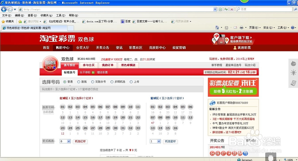Click the note-sheet icon in right sidebar
This screenshot has height=161, width=298.
pos(294,83)
